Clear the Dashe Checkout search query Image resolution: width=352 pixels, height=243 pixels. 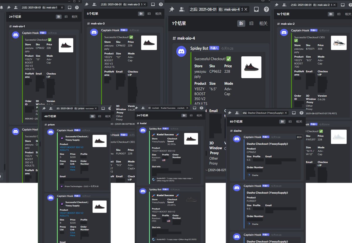(x=286, y=113)
